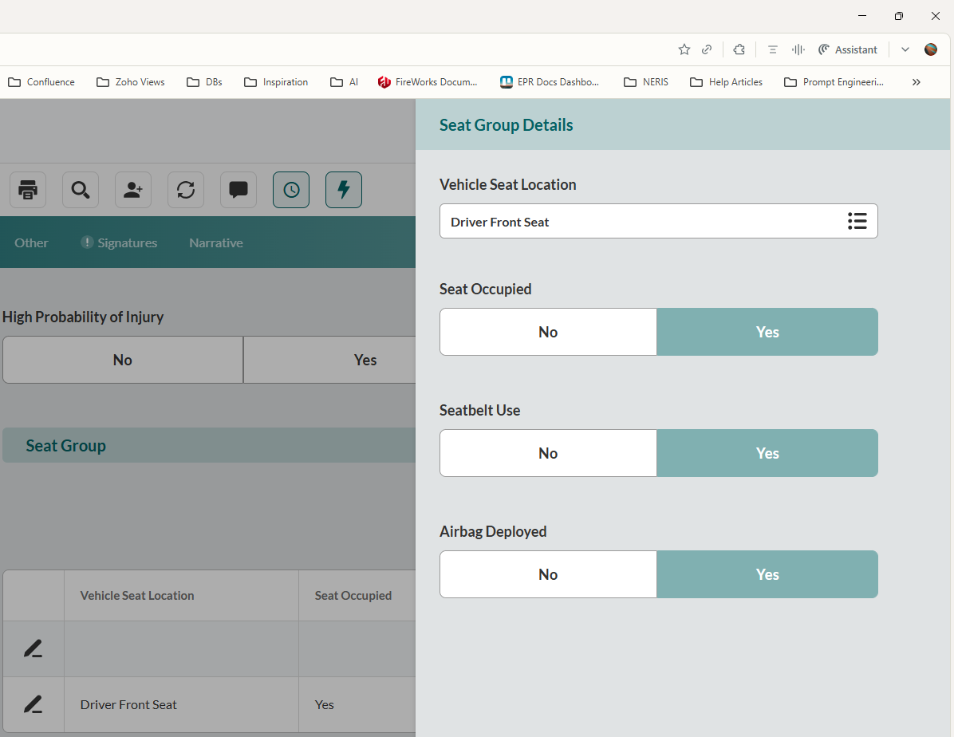Set Seatbelt Use to No

click(x=548, y=453)
